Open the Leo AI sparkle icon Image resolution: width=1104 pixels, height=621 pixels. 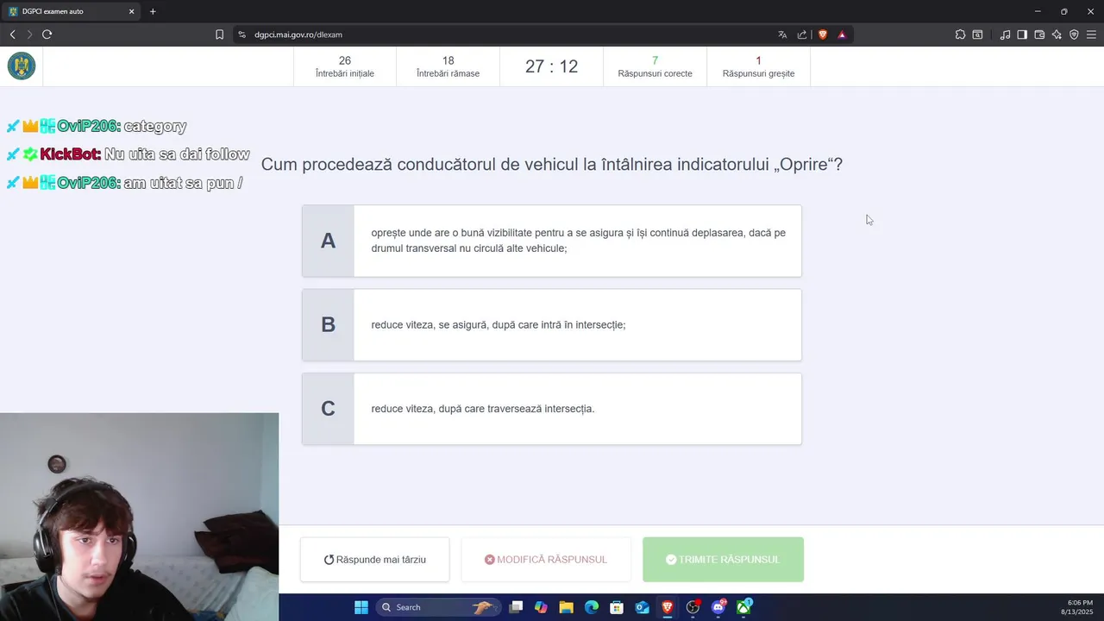1057,34
